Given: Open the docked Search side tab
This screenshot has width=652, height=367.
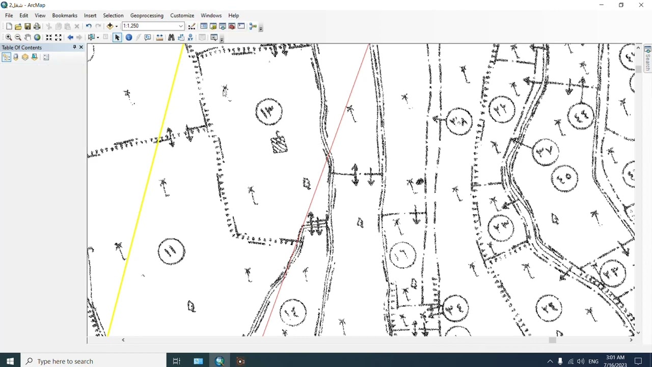Looking at the screenshot, I should click(647, 58).
